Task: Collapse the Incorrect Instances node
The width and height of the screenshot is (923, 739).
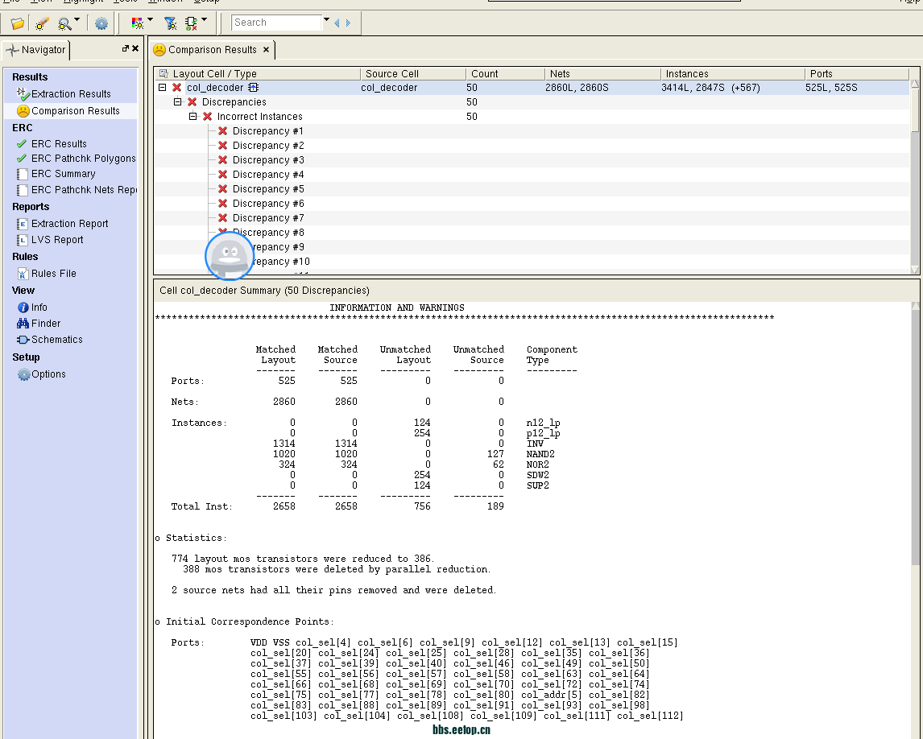Action: tap(192, 117)
